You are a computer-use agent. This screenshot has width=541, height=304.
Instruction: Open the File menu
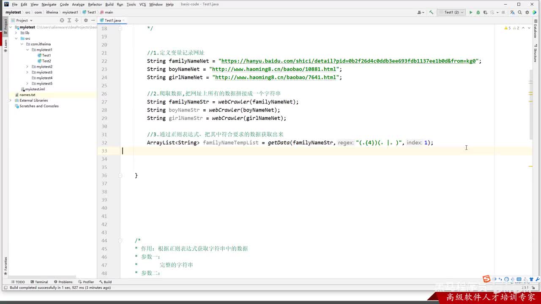(x=15, y=4)
